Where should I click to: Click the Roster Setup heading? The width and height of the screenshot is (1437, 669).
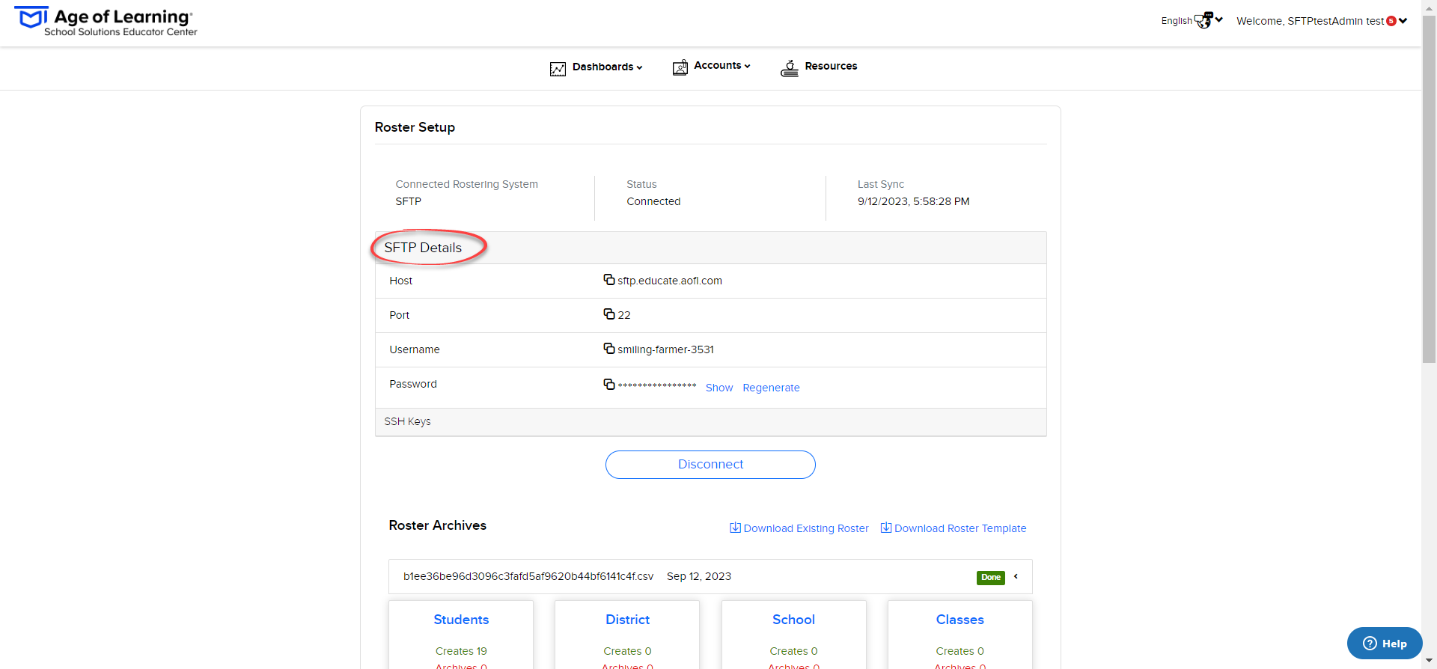pyautogui.click(x=415, y=127)
